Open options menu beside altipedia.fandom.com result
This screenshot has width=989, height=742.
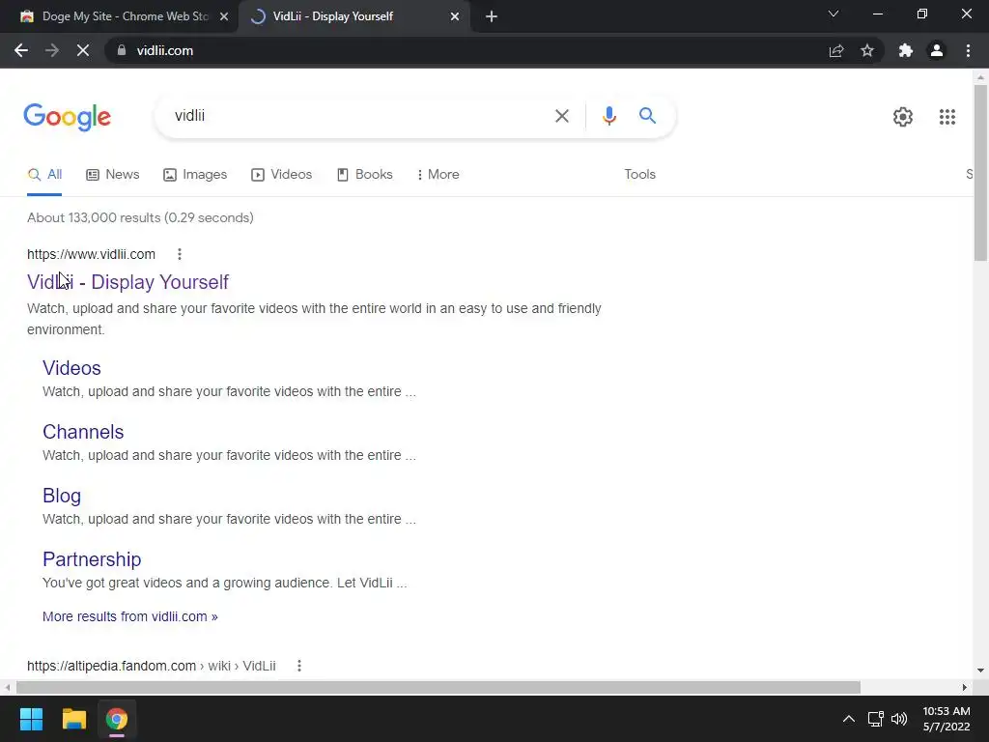[299, 666]
